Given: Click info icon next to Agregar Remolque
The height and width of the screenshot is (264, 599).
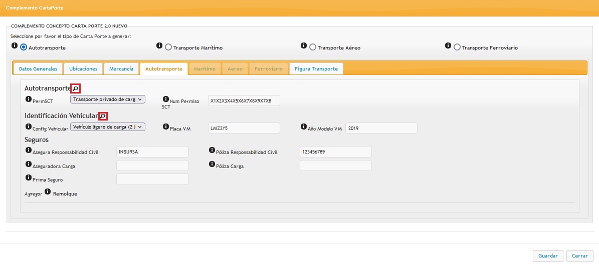Looking at the screenshot, I should (x=48, y=191).
